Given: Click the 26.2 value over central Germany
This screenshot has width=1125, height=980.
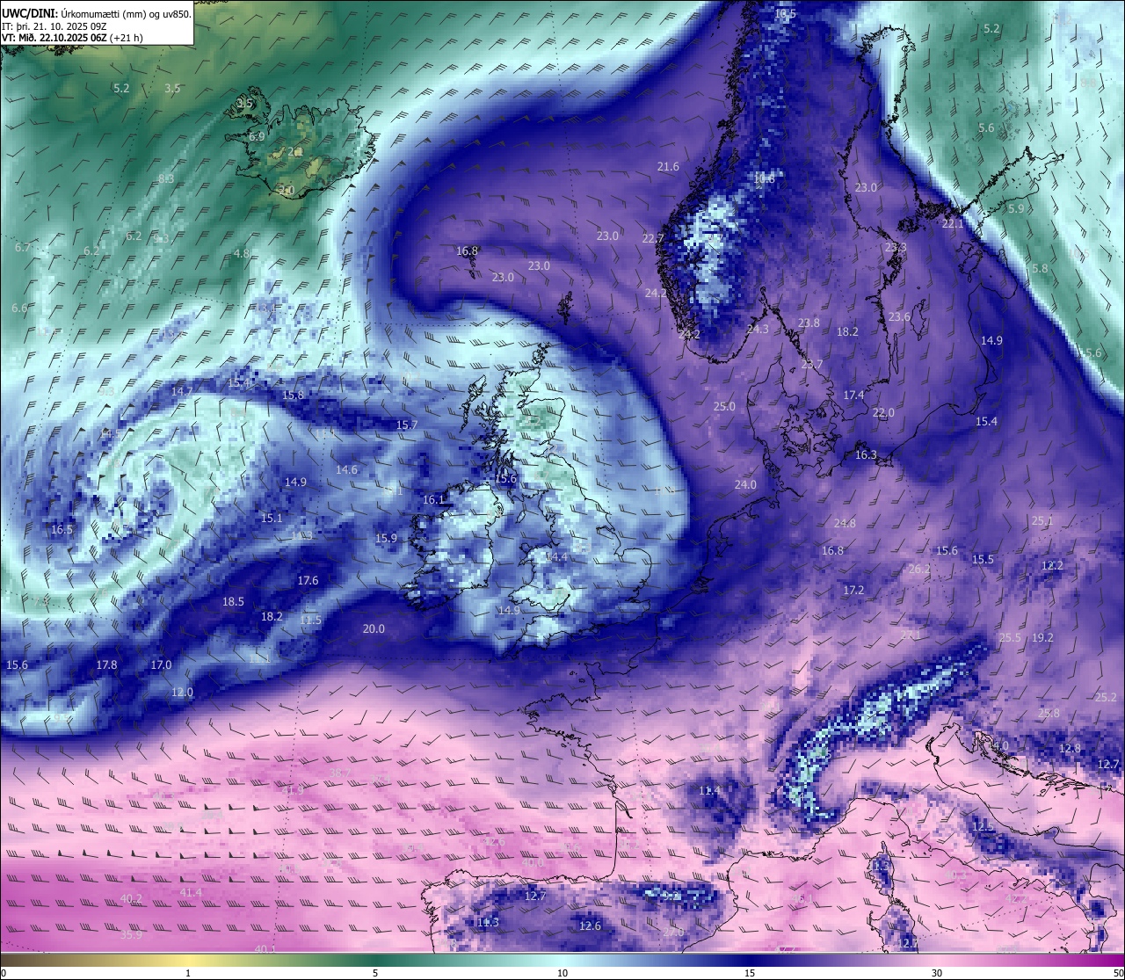Looking at the screenshot, I should (x=919, y=570).
